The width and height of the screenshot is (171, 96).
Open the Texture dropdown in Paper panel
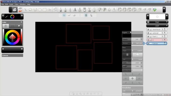tap(133, 43)
